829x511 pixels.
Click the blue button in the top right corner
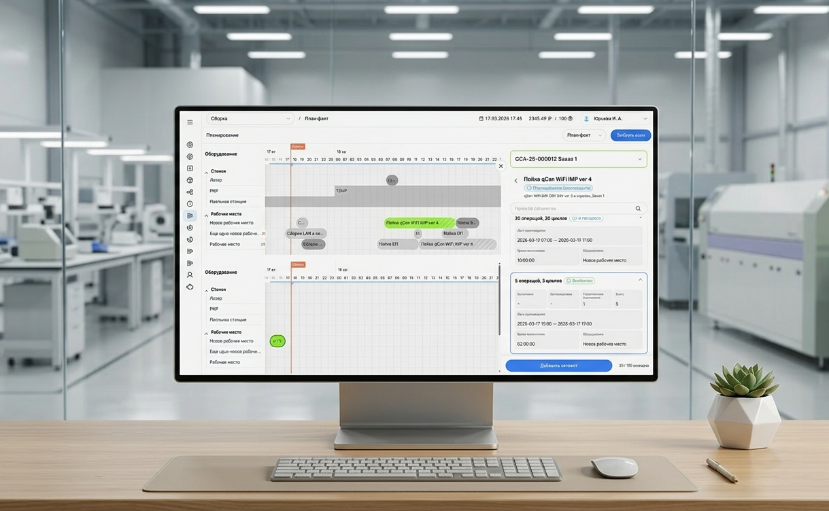tap(630, 135)
